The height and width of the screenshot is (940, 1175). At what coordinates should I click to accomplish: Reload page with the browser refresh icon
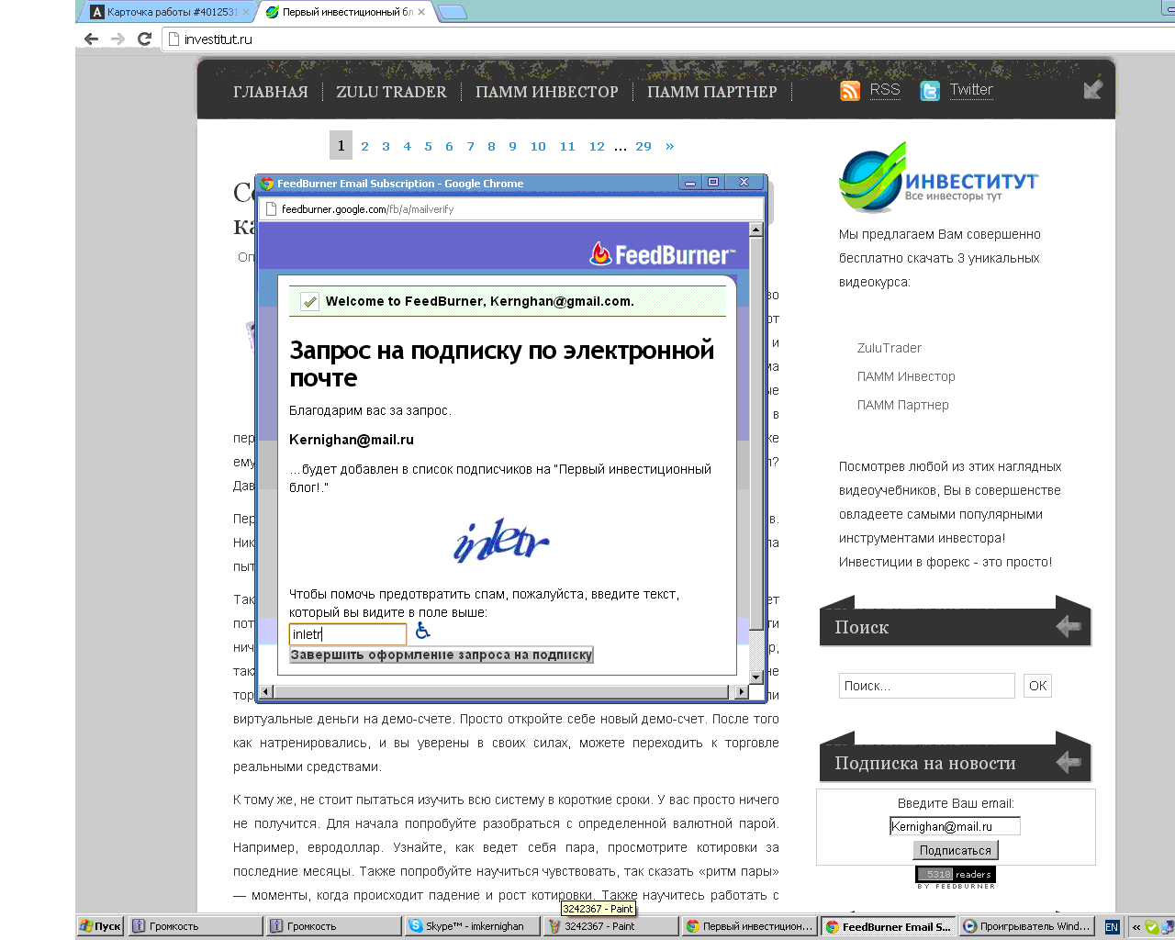tap(144, 39)
